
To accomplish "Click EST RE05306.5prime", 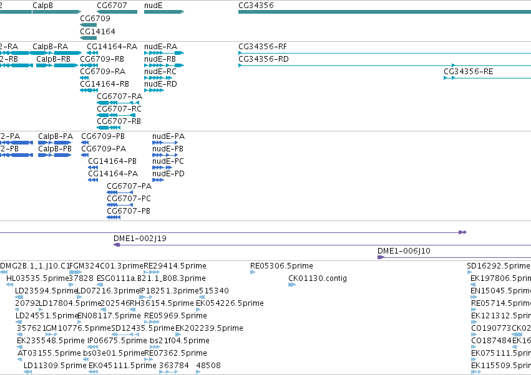I will [253, 272].
